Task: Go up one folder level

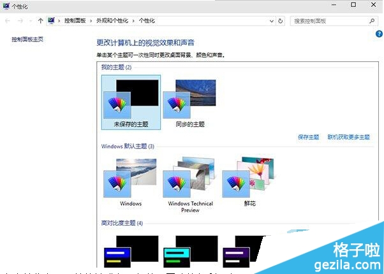Action: click(40, 21)
